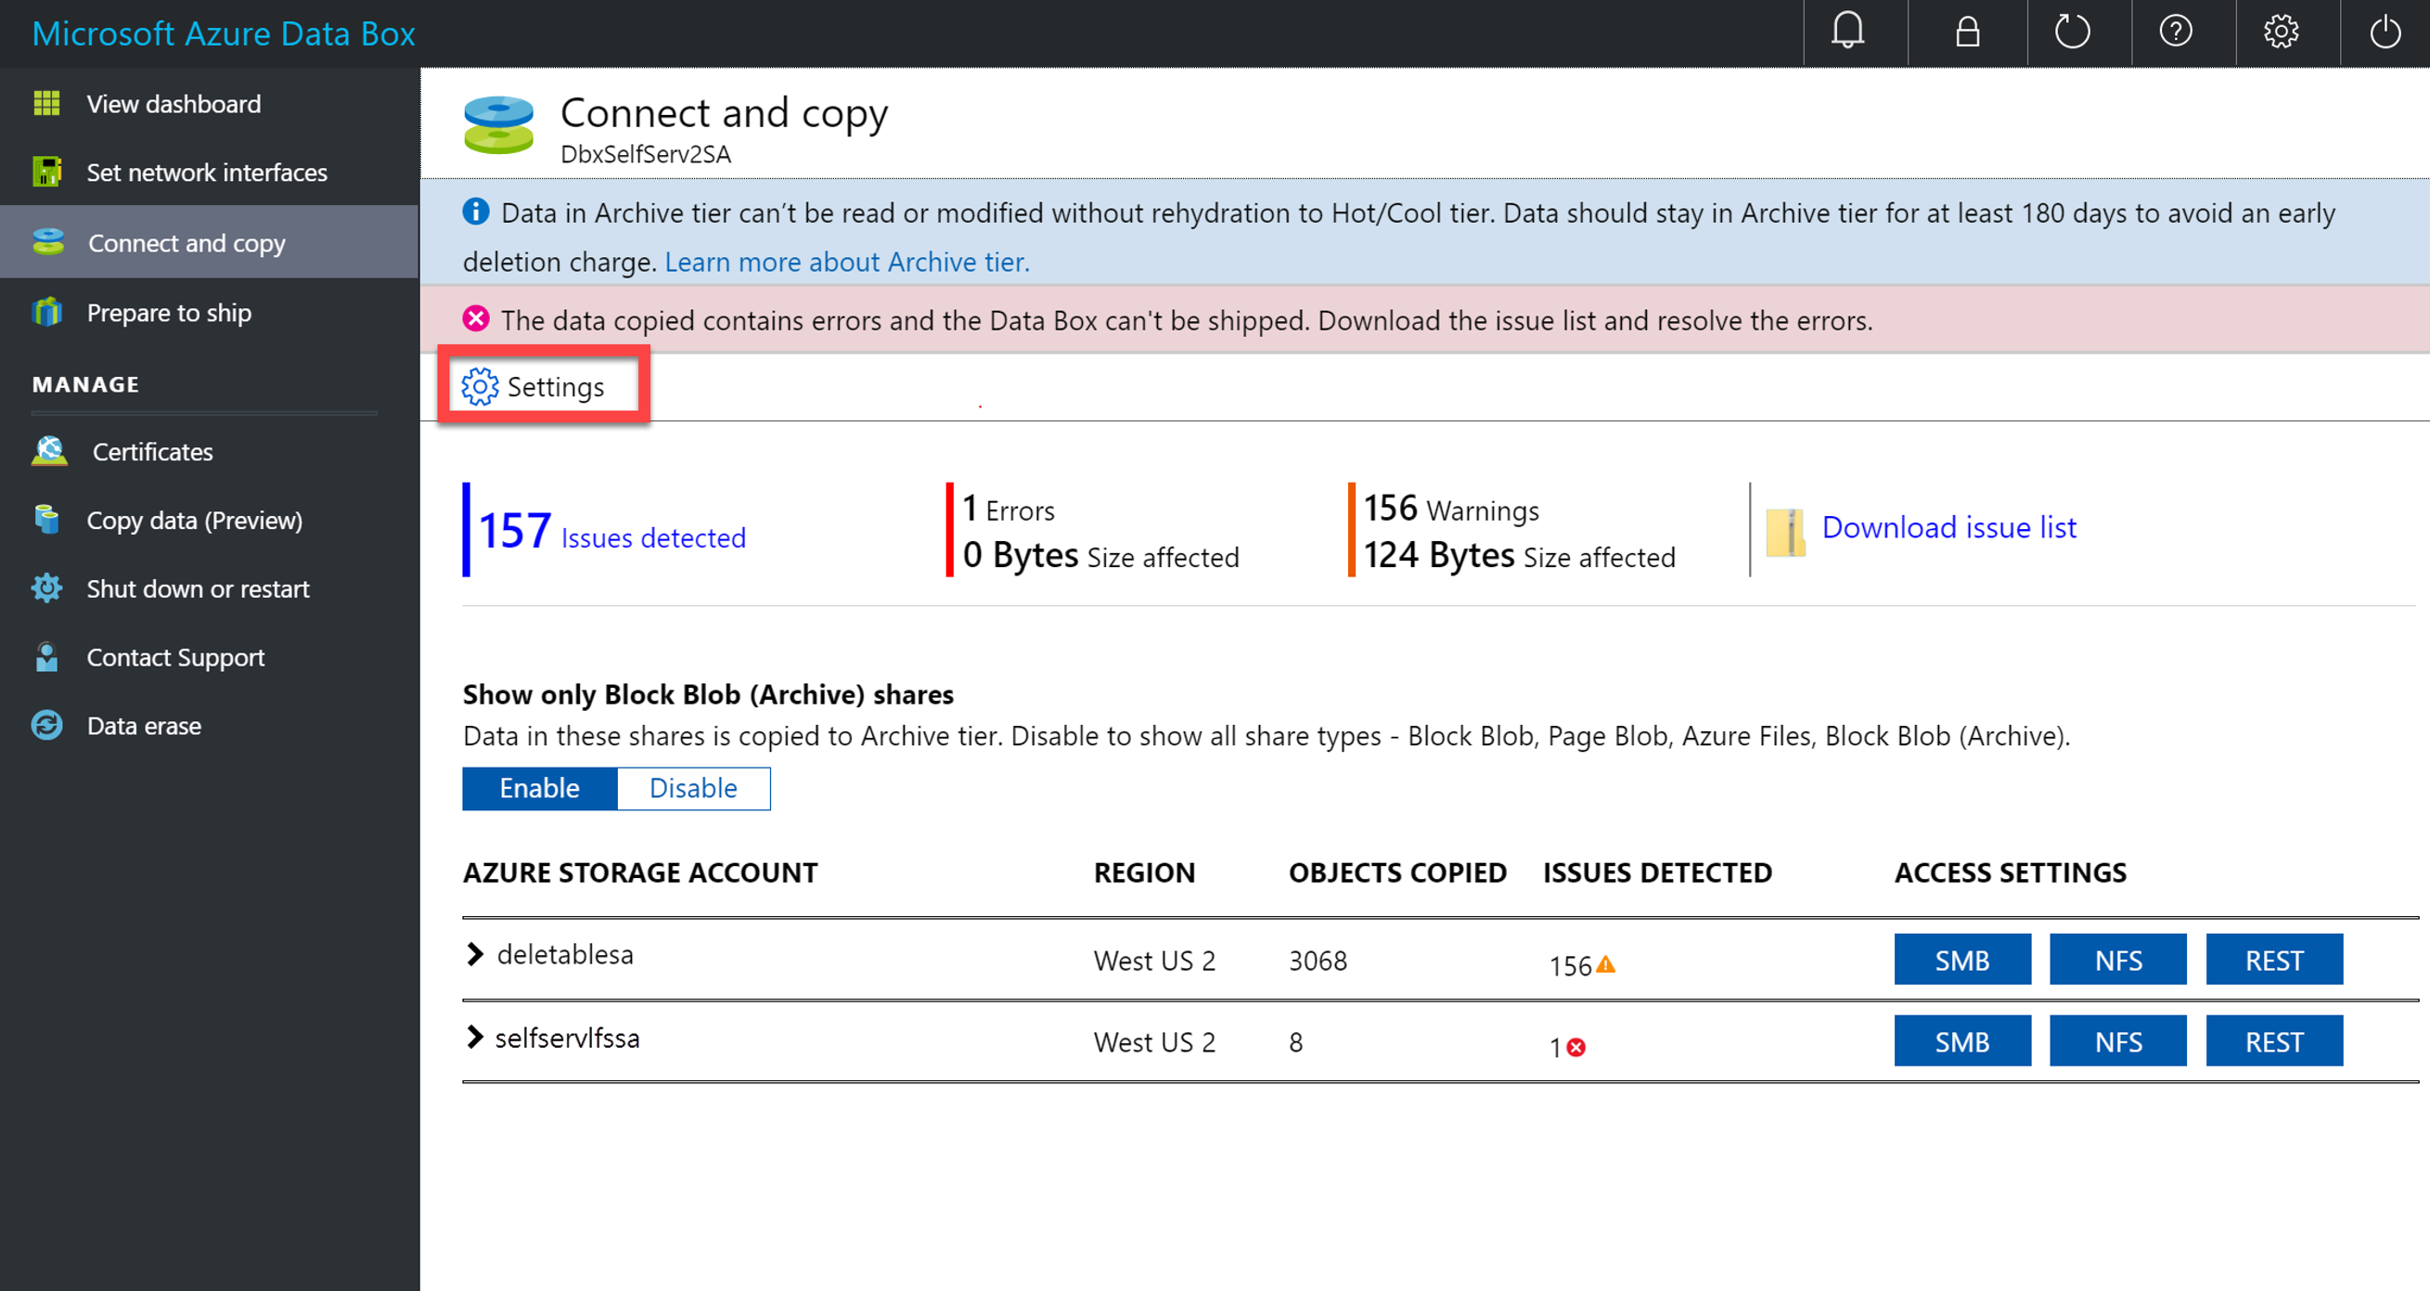Select REST access for selfservlfssa account

[2274, 1042]
